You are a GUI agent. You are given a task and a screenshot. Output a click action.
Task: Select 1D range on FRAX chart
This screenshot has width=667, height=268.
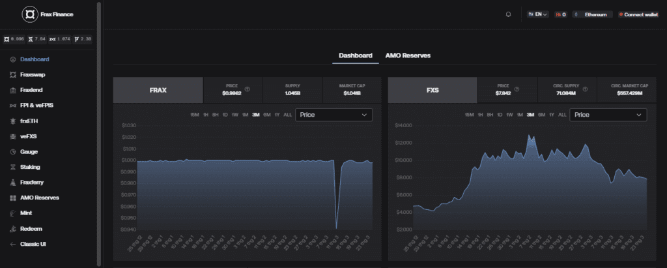[x=225, y=115]
